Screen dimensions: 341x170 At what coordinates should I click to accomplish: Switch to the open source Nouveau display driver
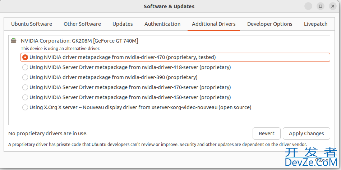[x=25, y=107]
